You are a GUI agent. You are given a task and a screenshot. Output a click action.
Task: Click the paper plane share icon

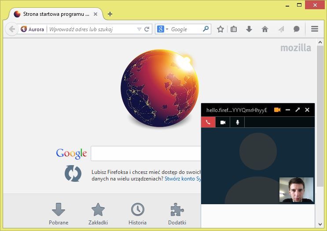[x=281, y=29]
